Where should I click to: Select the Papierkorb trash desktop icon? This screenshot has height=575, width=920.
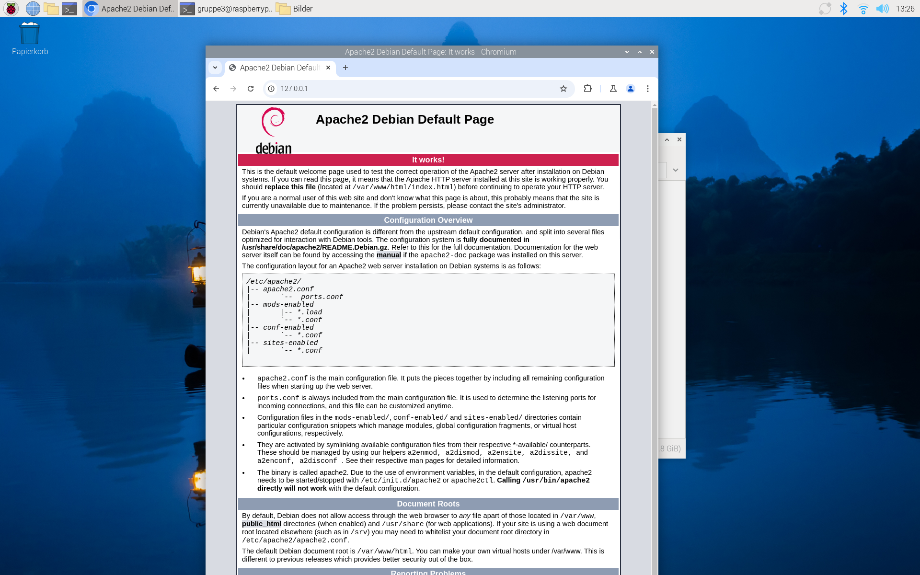click(30, 39)
